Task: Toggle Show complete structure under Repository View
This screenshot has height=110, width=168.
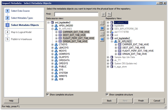Action: 107,94
